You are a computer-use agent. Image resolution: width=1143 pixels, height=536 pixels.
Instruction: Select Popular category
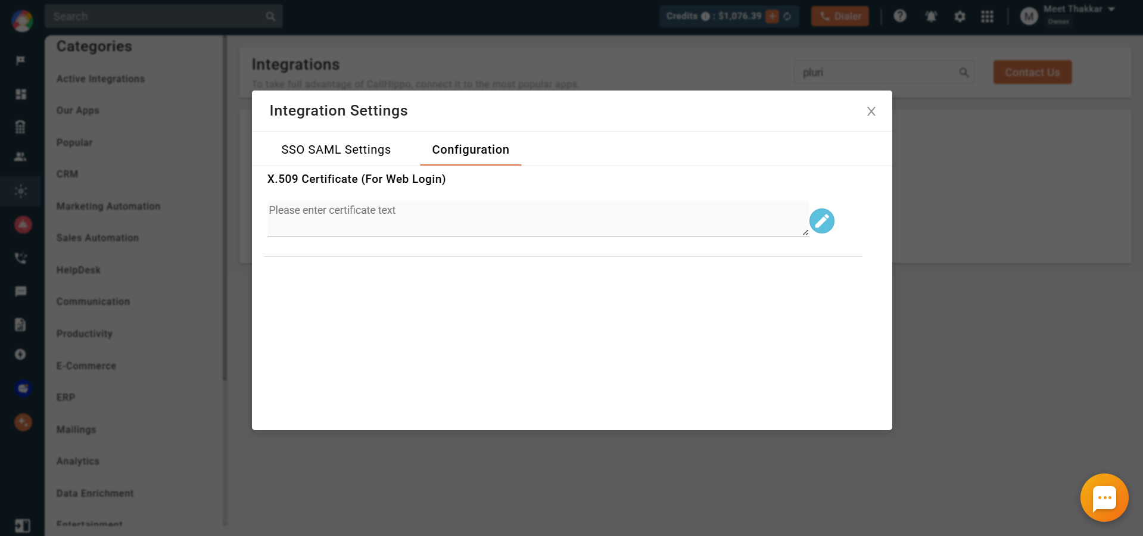(74, 142)
